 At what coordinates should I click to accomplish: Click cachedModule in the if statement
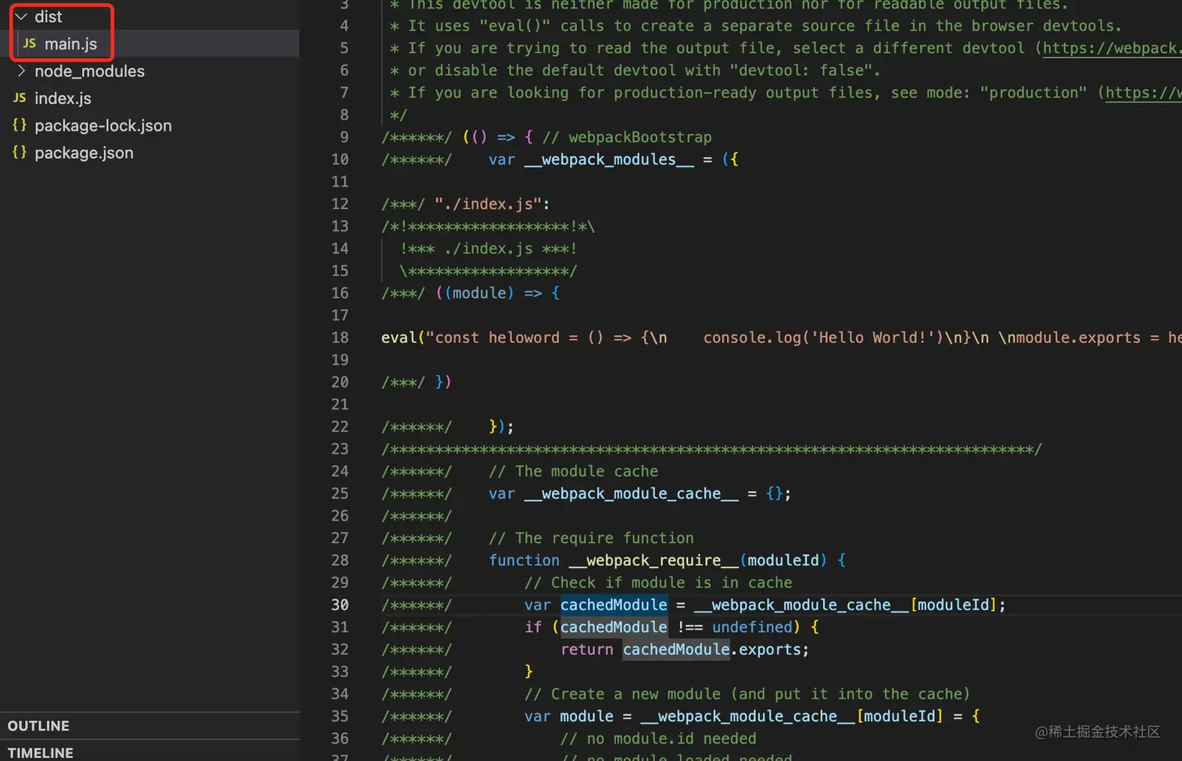pos(614,627)
